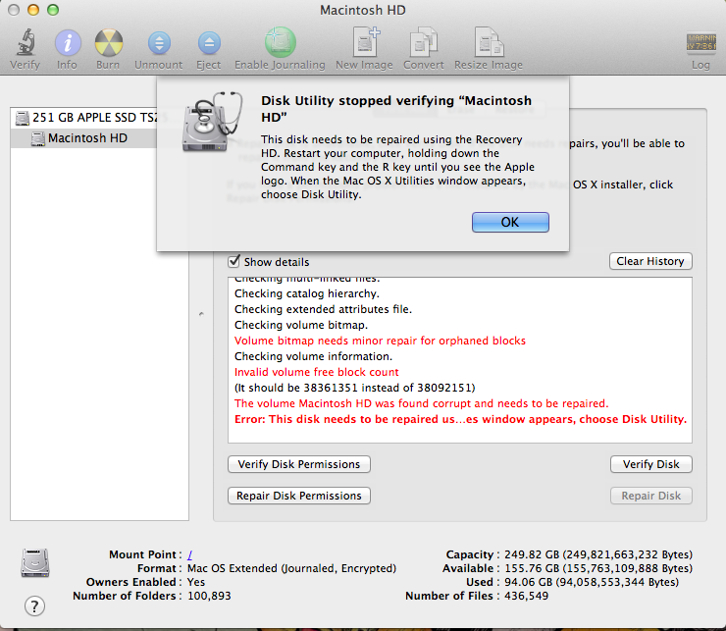Click the 'Volume bitmap needs minor repair' line

(380, 341)
